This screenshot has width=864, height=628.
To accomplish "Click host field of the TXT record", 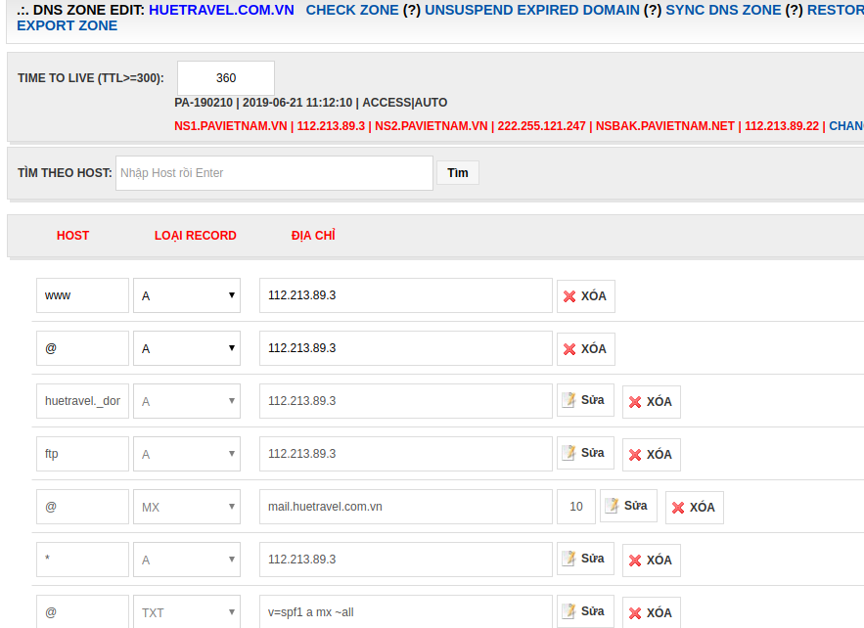I will click(x=82, y=612).
